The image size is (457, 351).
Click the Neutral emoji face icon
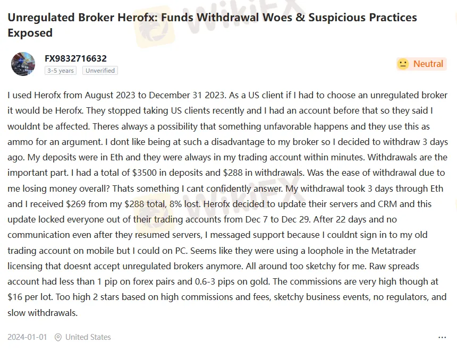403,64
